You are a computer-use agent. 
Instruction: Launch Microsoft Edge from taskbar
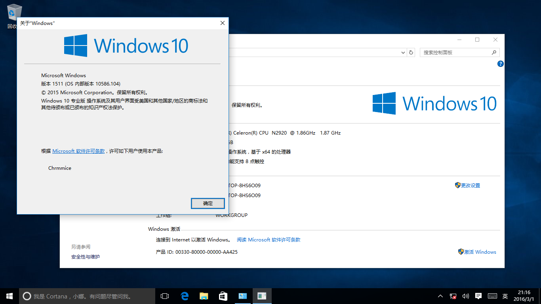pyautogui.click(x=184, y=296)
